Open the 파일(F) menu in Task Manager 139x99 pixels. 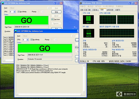coord(83,6)
